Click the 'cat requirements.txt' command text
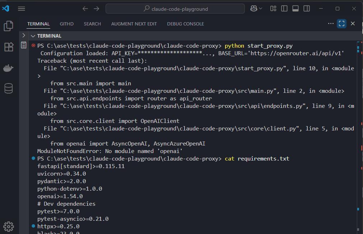Viewport: 363px width, 234px height. pyautogui.click(x=257, y=159)
